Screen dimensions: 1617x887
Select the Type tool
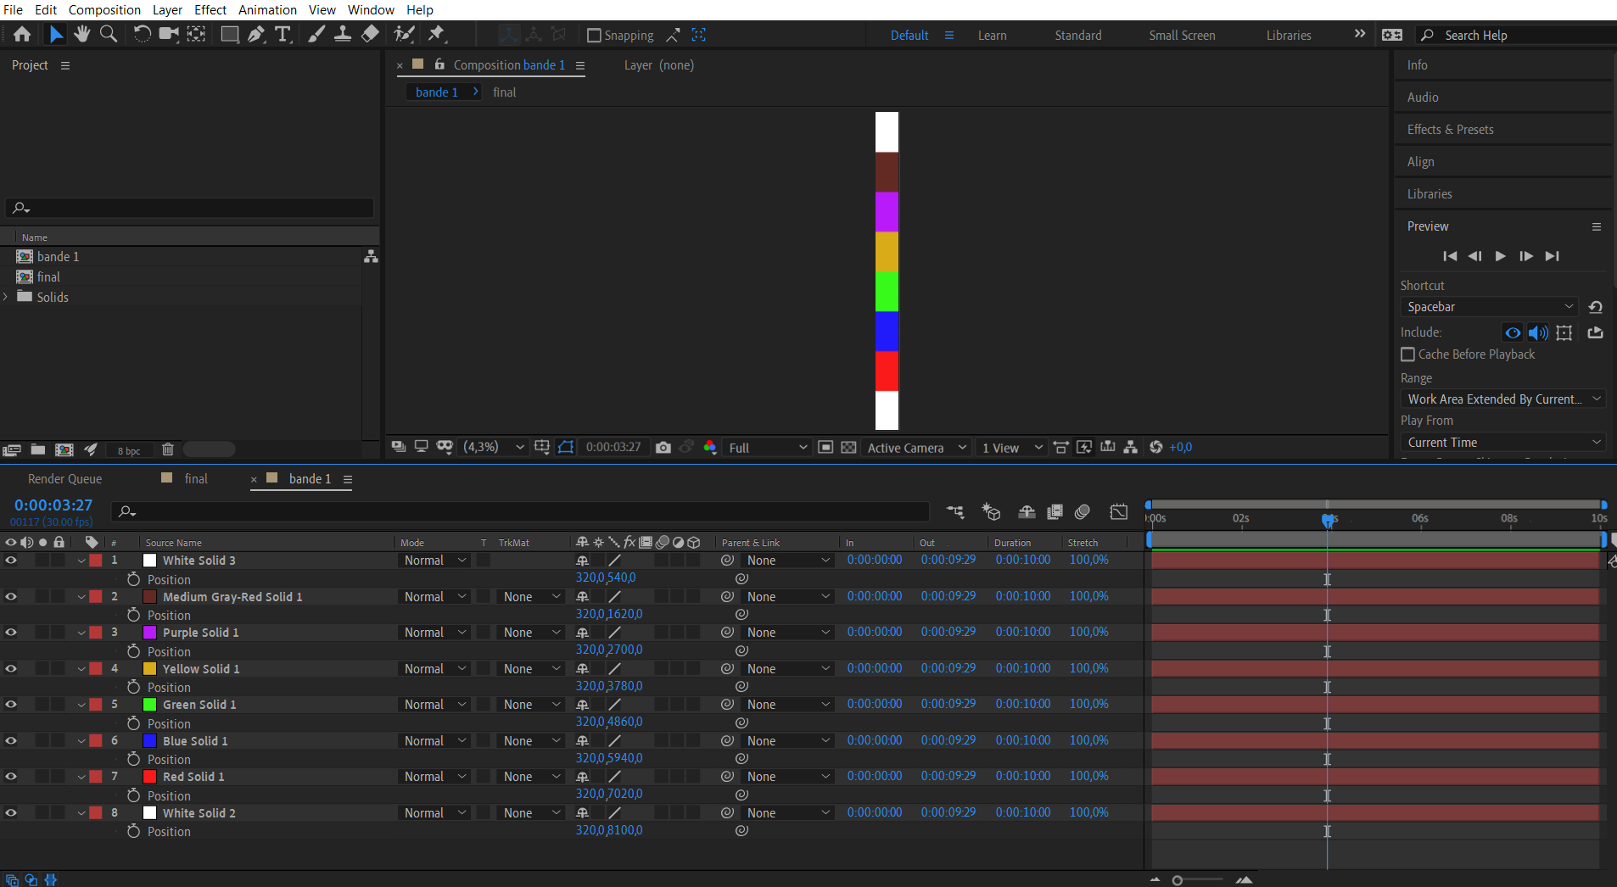coord(283,34)
